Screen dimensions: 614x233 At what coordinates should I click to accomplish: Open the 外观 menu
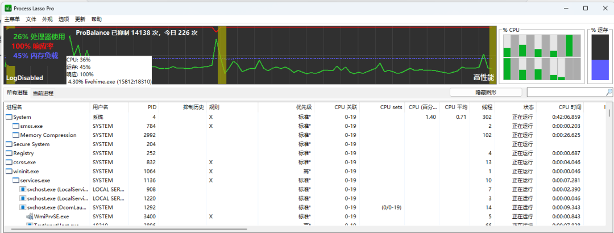point(47,19)
